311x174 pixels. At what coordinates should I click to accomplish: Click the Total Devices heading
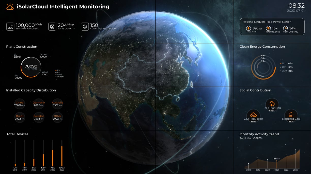(x=17, y=134)
